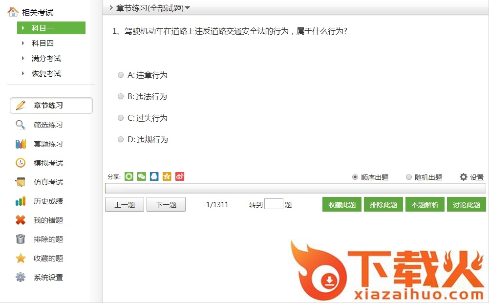
Task: Open 我的错题 red cross icon
Action: (21, 220)
